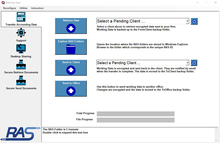
Task: Refresh the Retrieve Data pending client list
Action: tap(194, 21)
